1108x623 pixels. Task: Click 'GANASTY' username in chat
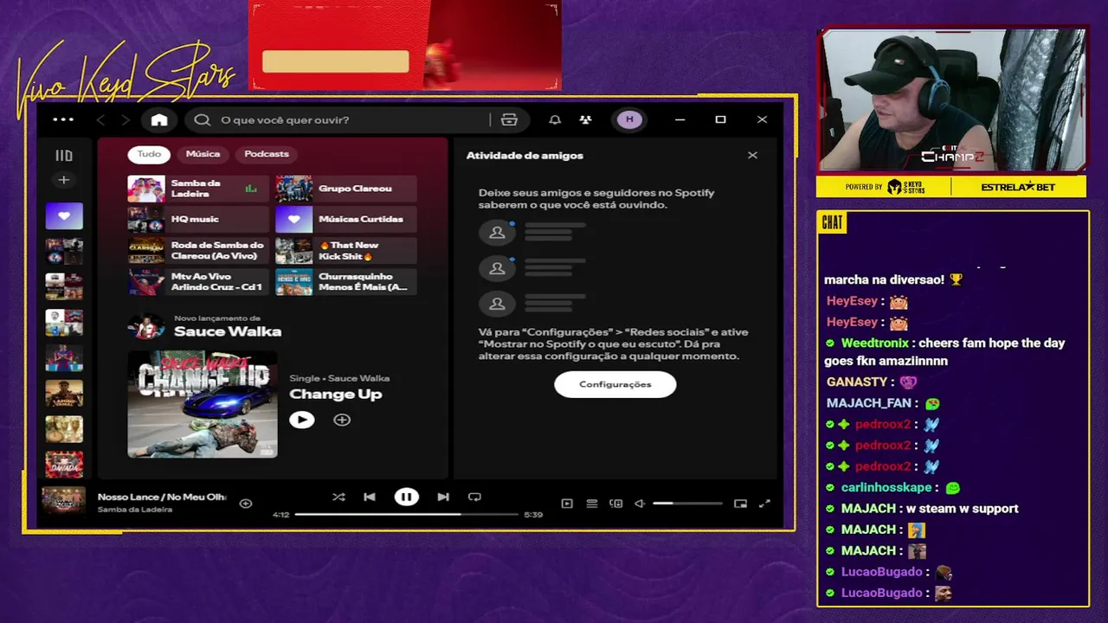[857, 382]
